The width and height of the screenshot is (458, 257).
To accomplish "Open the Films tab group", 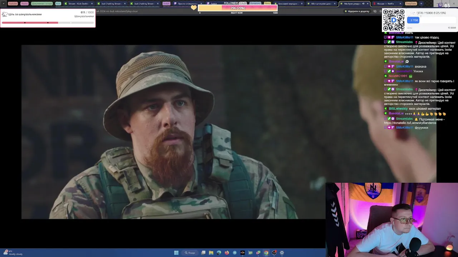I will [267, 4].
